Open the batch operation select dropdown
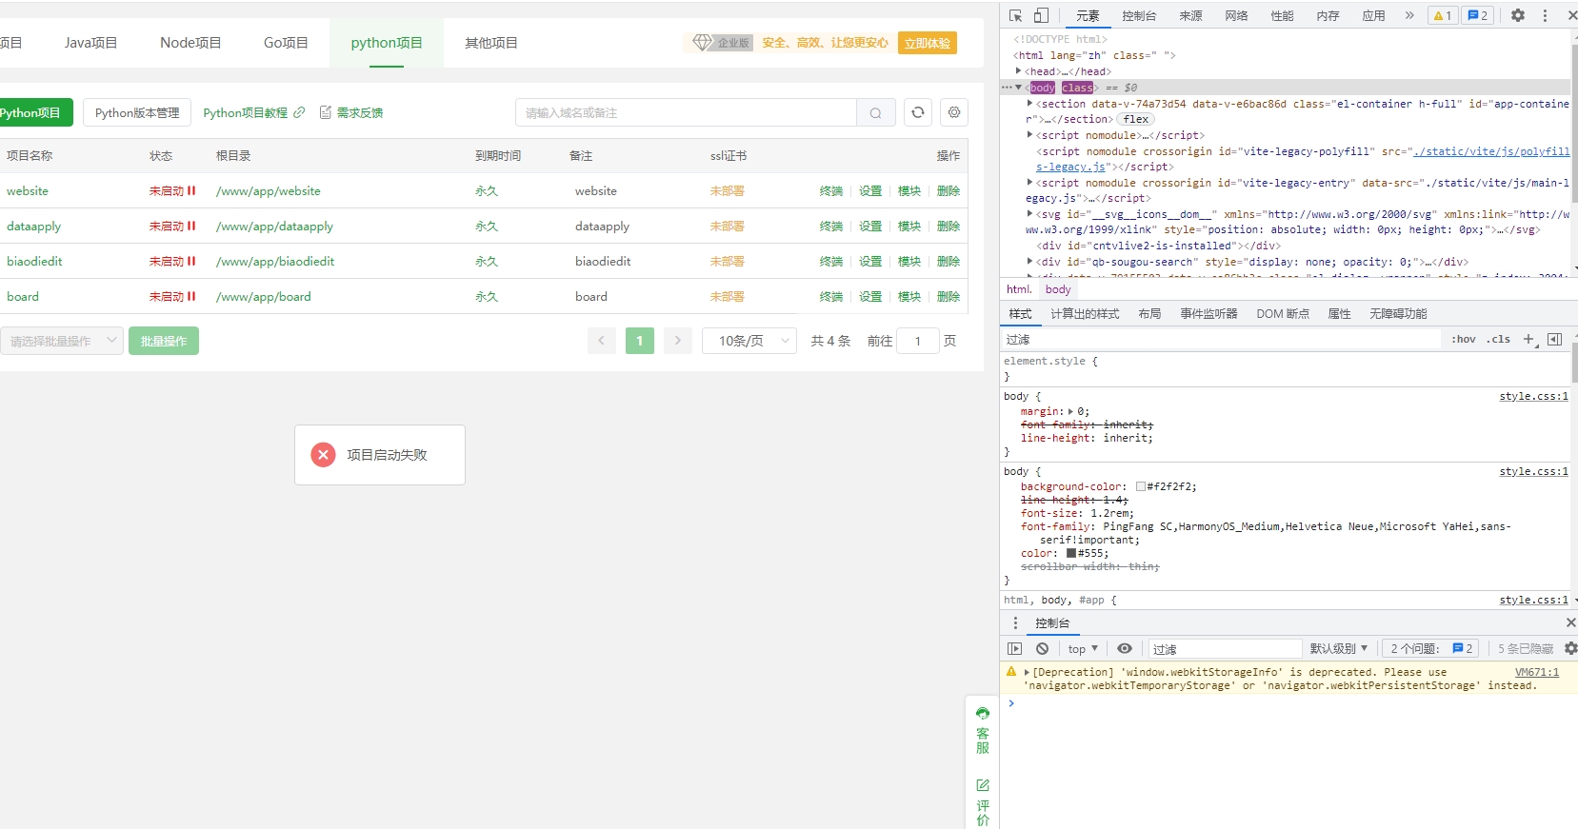 (x=61, y=341)
